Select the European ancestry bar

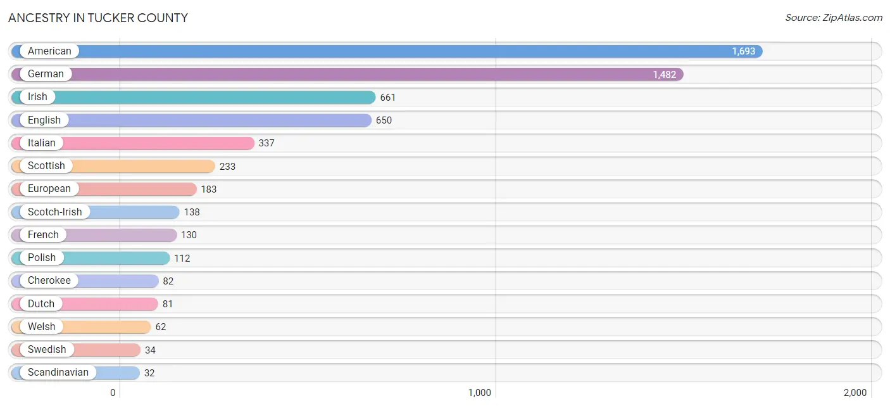104,189
